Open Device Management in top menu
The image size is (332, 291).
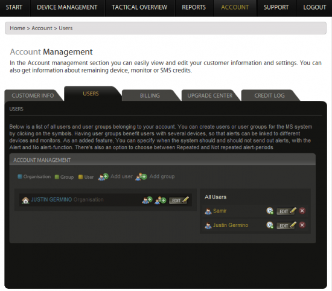(x=67, y=7)
